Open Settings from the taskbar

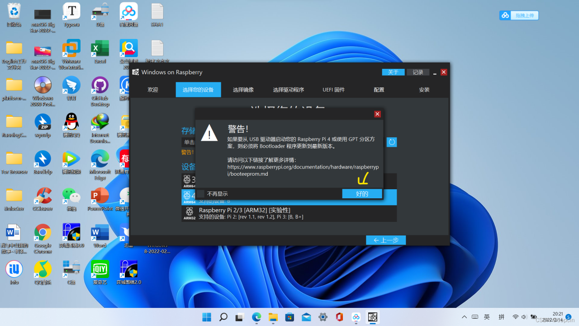tap(323, 317)
